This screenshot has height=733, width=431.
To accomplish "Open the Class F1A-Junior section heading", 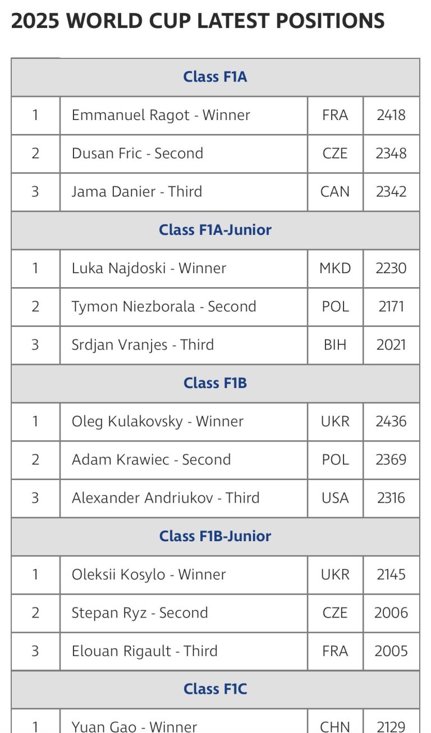I will (x=215, y=230).
